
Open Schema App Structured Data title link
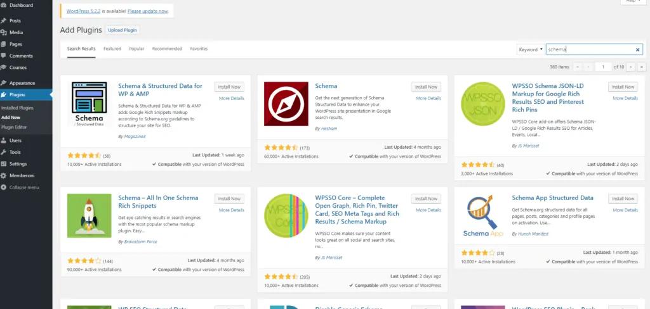click(553, 198)
